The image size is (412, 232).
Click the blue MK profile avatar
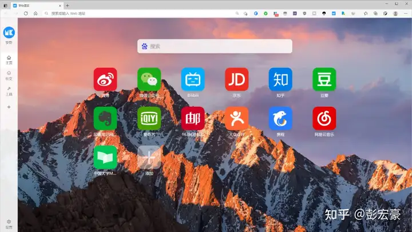pyautogui.click(x=9, y=33)
